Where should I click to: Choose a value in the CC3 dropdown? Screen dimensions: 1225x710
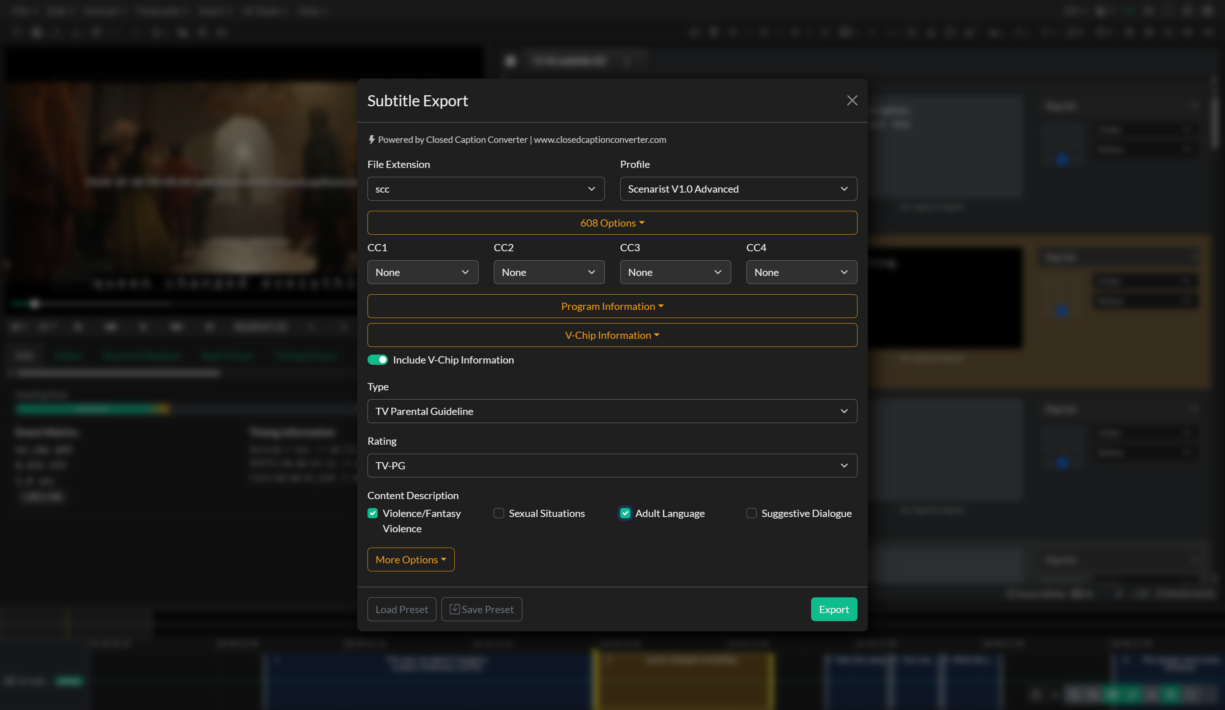pos(675,272)
